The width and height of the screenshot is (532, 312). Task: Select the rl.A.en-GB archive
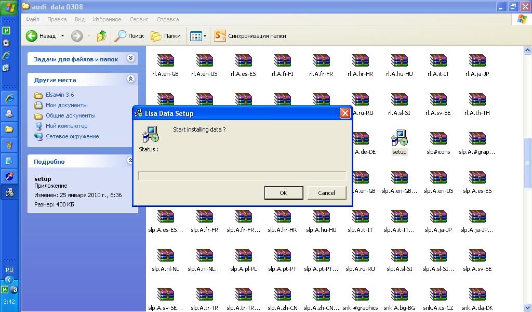point(165,61)
